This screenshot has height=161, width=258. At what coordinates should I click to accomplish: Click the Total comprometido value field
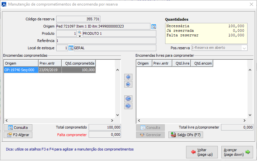point(105,127)
